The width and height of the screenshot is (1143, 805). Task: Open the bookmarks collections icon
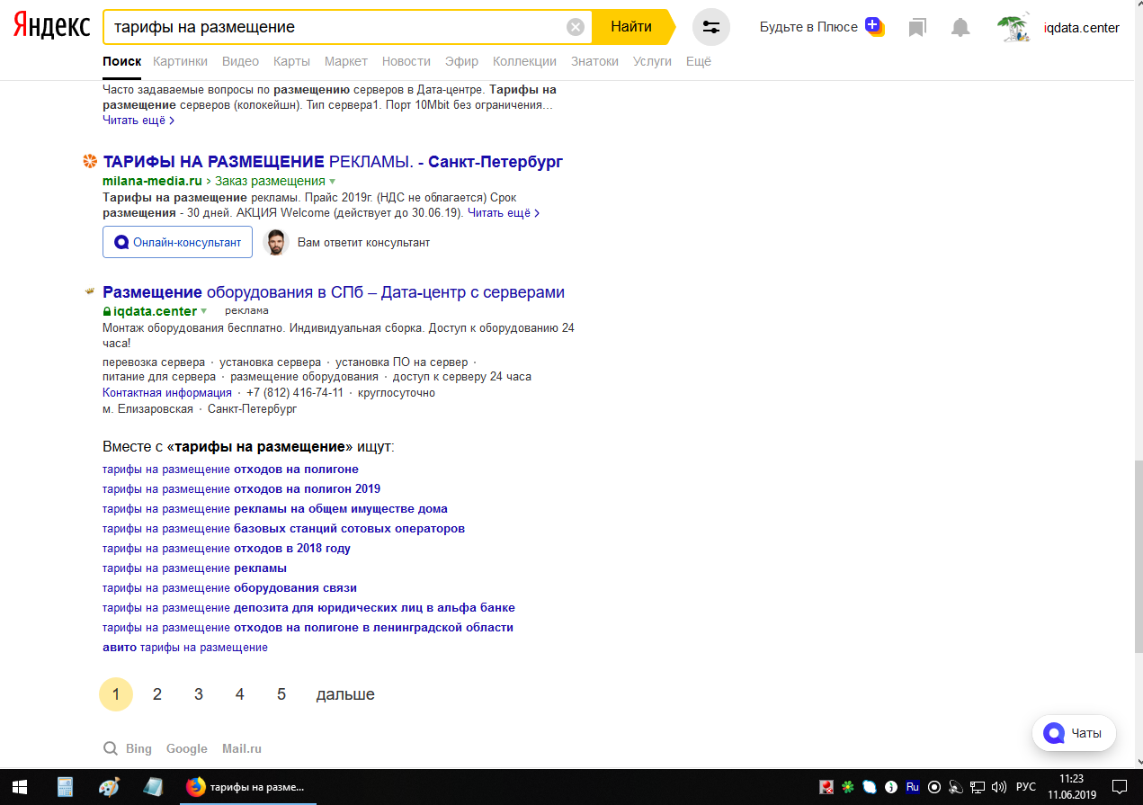tap(917, 28)
